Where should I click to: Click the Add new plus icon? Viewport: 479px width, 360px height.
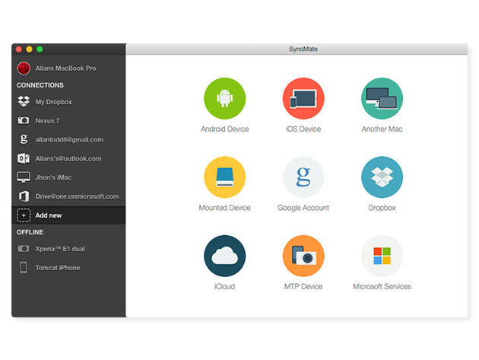pos(24,215)
